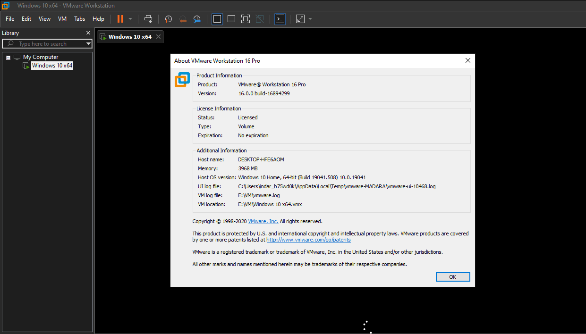Toggle the console view toolbar icon
This screenshot has height=334, width=586.
tap(280, 19)
